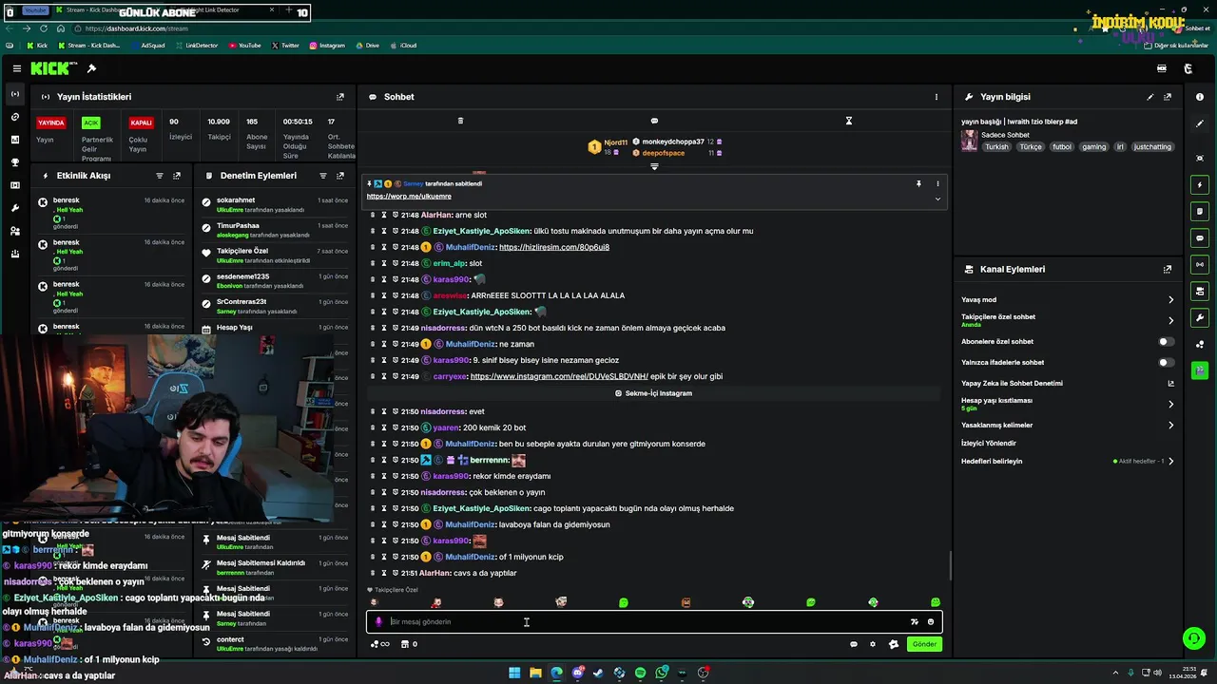Click the info icon in right rail
1217x684 pixels.
click(1200, 97)
